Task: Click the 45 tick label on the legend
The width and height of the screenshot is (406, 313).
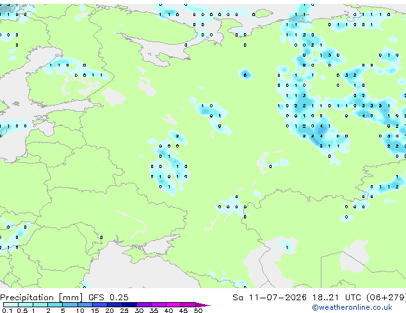Action: tap(183, 310)
